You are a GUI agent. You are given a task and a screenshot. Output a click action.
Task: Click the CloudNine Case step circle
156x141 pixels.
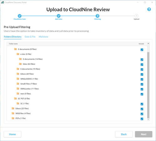coord(19,16)
